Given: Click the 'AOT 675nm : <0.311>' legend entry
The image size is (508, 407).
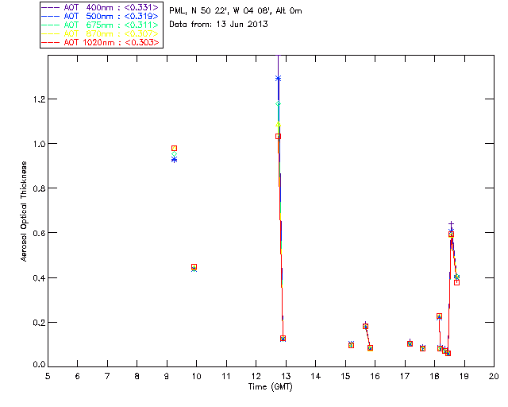Looking at the screenshot, I should point(101,25).
